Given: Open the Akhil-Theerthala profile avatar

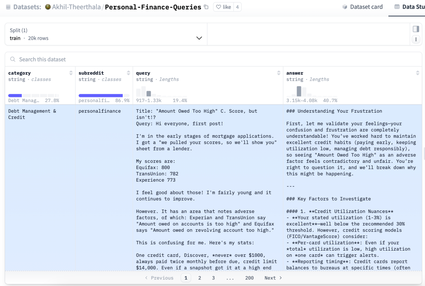Looking at the screenshot, I should pos(48,7).
